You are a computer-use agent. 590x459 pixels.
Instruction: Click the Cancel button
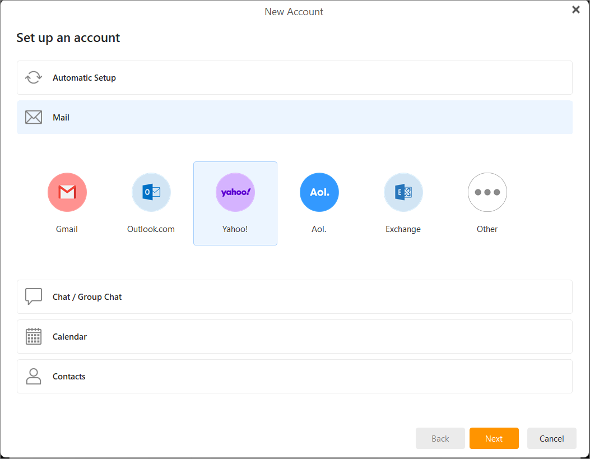coord(552,438)
